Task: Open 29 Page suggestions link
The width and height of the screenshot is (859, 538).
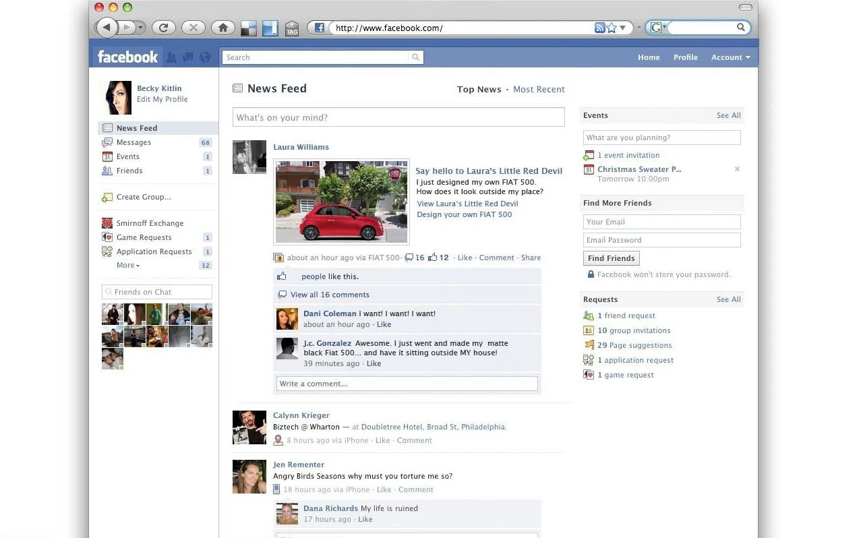Action: (634, 345)
